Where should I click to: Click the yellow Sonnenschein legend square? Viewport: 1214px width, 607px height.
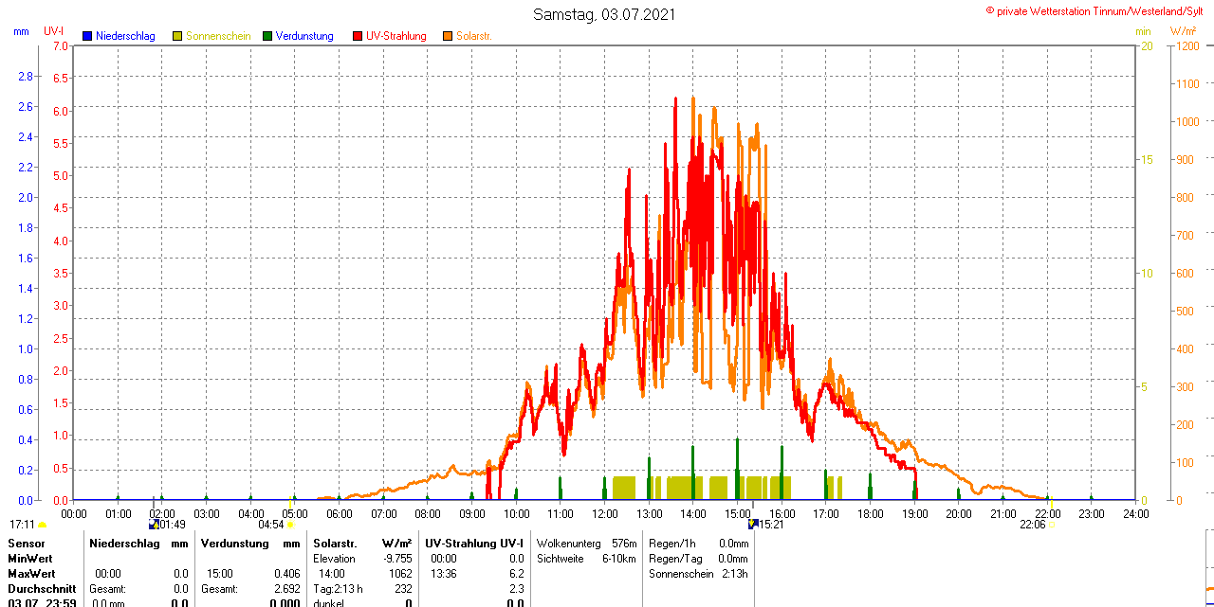(177, 36)
